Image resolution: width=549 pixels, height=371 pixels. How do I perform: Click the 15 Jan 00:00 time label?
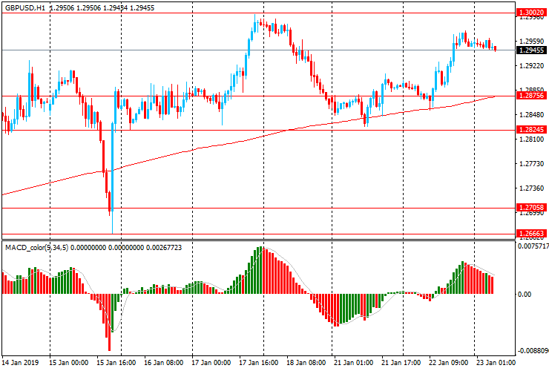(x=68, y=363)
